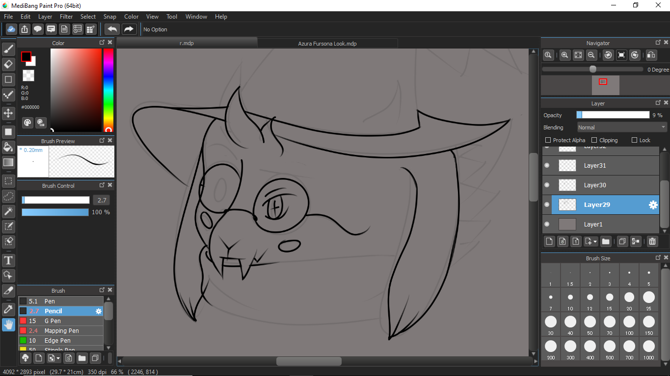Click the layer Opacity slider
Viewport: 670px width, 376px height.
click(x=613, y=115)
